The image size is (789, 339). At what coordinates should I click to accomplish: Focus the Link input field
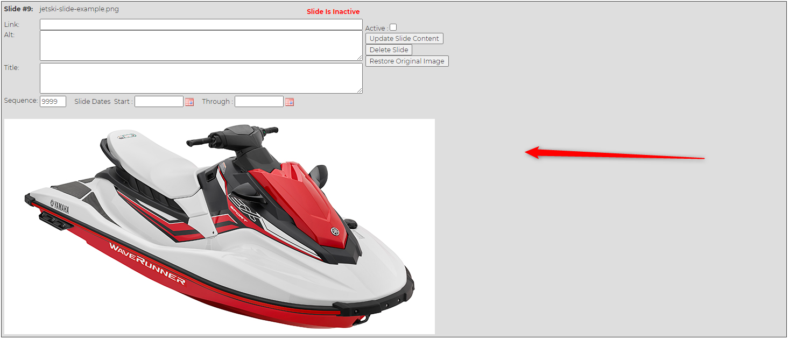201,25
